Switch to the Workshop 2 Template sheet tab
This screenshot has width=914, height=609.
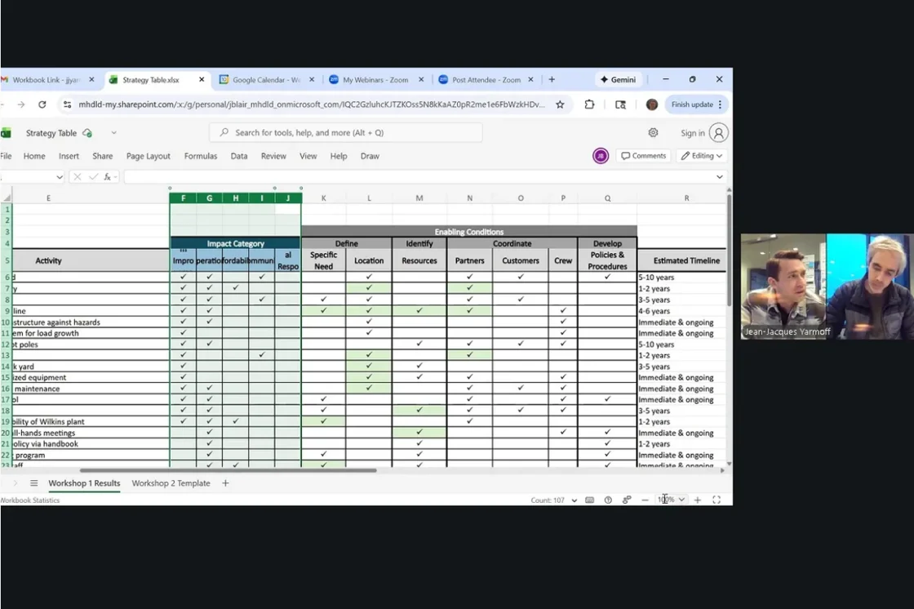(171, 482)
